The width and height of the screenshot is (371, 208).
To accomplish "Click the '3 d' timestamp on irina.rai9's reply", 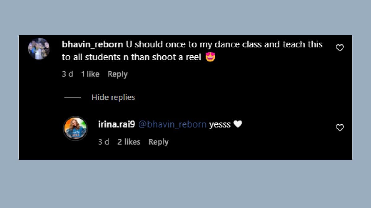I will click(104, 142).
